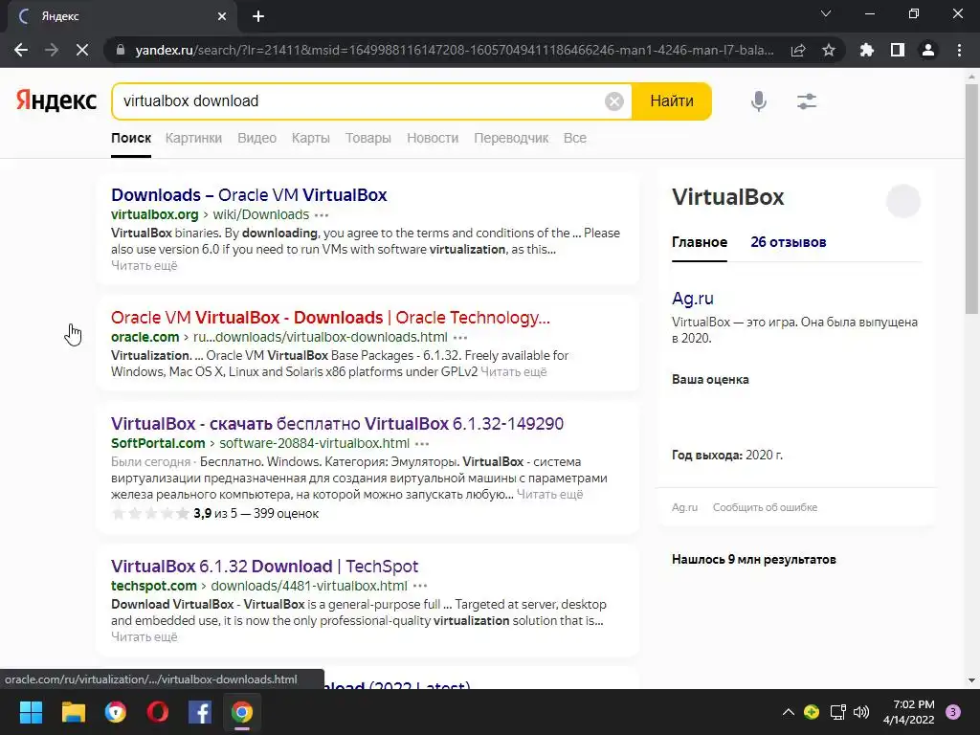Click the lock icon in address bar
Viewport: 980px width, 735px height.
pos(121,50)
